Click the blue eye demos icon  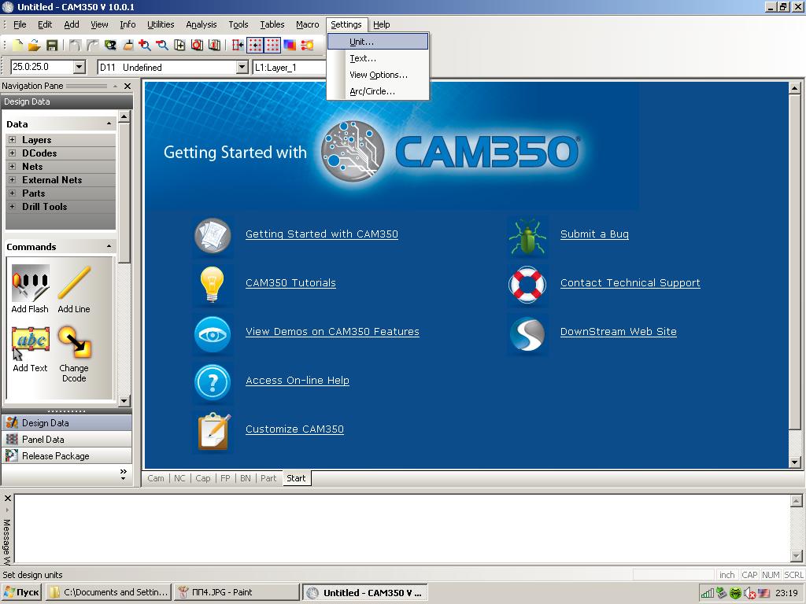pos(213,334)
